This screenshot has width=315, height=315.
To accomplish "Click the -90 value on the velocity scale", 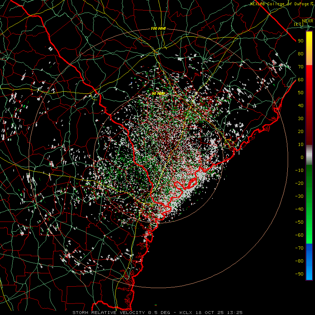I will [299, 274].
